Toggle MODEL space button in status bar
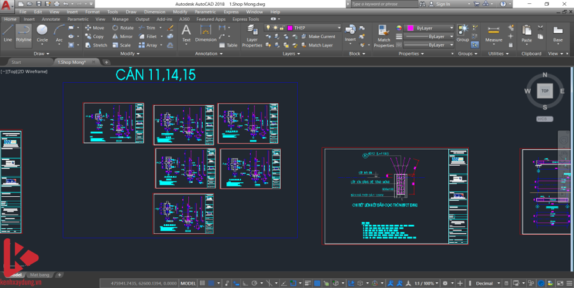The image size is (574, 288). point(188,283)
